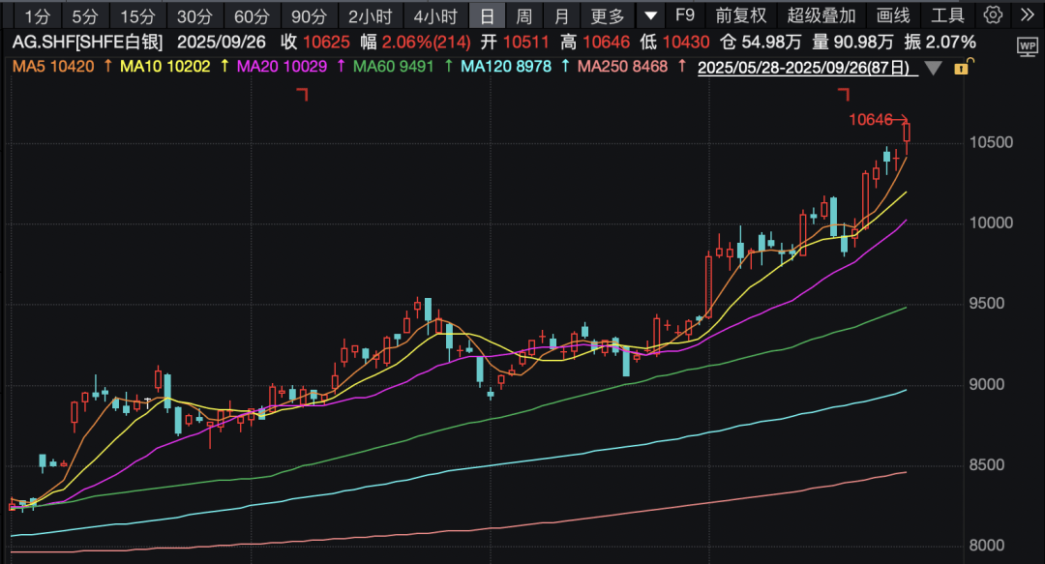Click the 量 90.98万 volume value
1045x564 pixels.
852,43
